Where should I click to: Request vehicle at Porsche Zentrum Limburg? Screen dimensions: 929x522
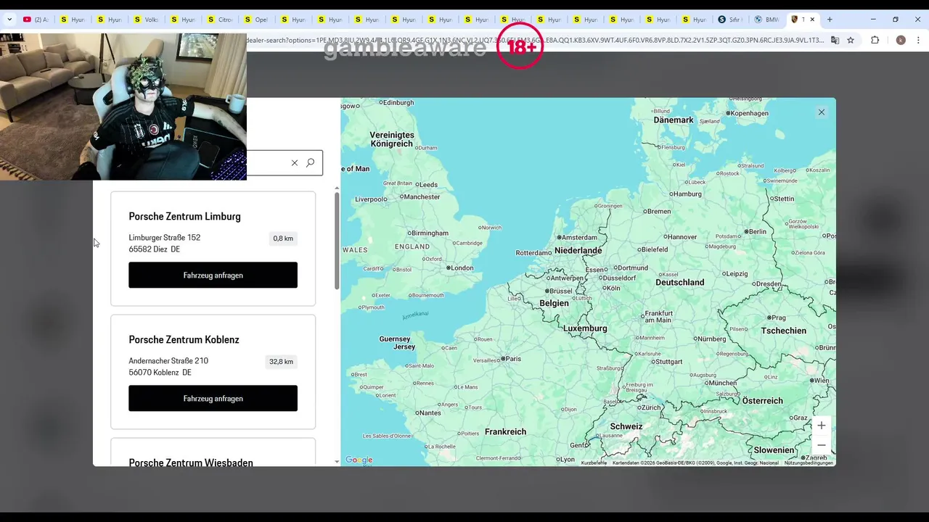(213, 275)
